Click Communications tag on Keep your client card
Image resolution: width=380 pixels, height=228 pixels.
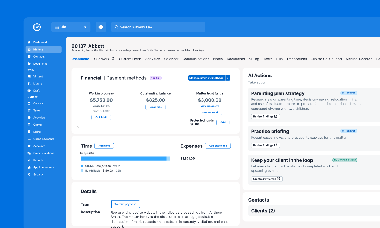(x=345, y=160)
